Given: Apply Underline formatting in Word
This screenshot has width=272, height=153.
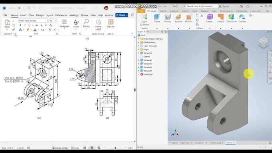Looking at the screenshot, I should [x=29, y=25].
